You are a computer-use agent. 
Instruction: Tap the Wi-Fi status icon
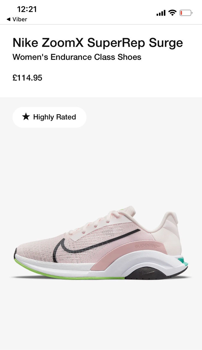pos(172,13)
